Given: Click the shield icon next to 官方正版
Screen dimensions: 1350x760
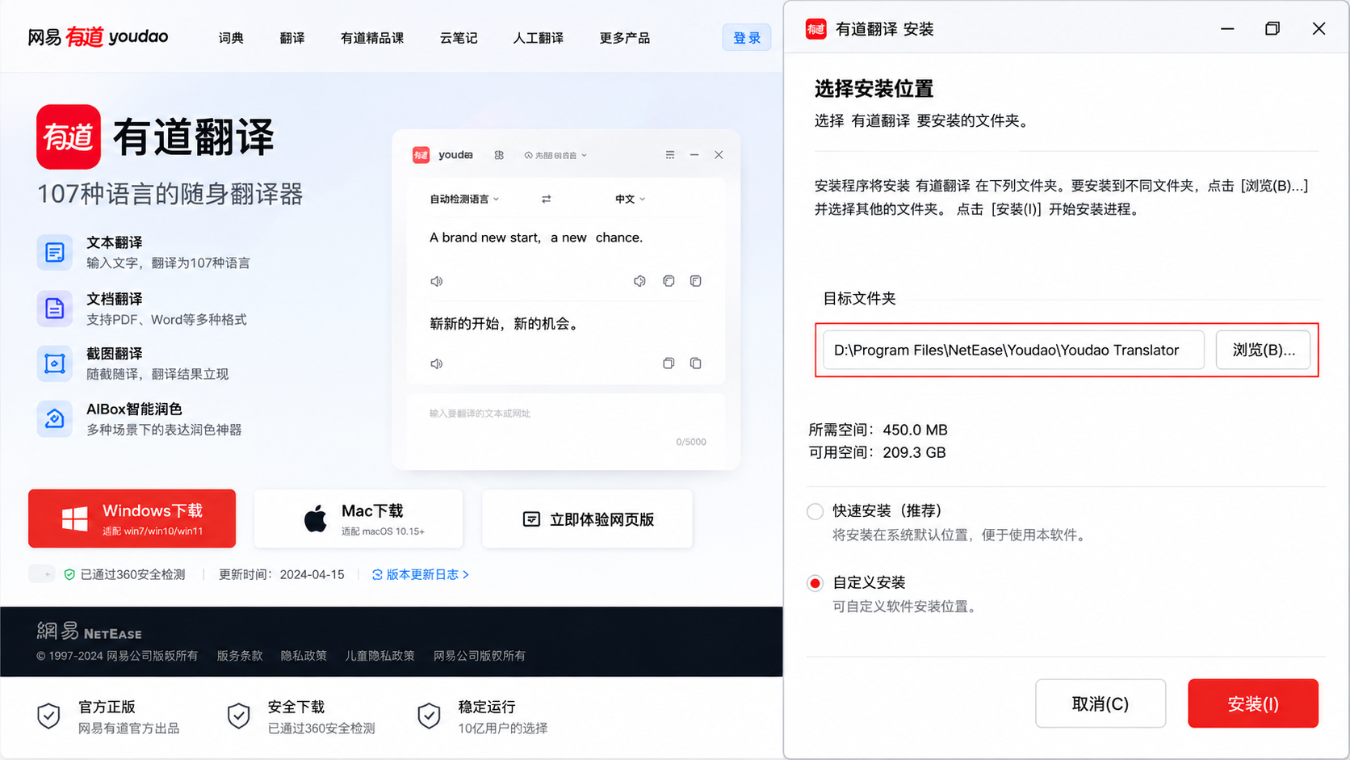Looking at the screenshot, I should coord(48,716).
